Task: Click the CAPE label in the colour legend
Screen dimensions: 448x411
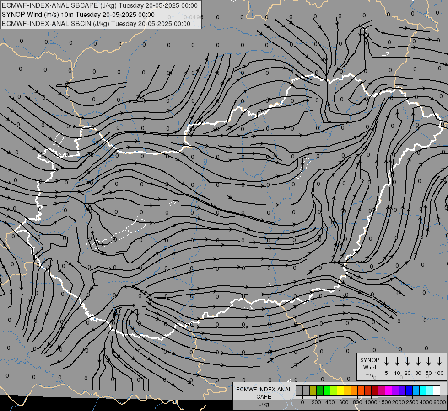Action: click(x=264, y=397)
